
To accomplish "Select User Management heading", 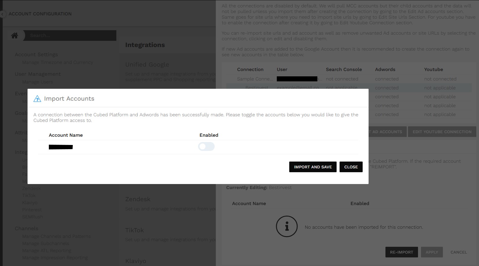I will click(38, 74).
